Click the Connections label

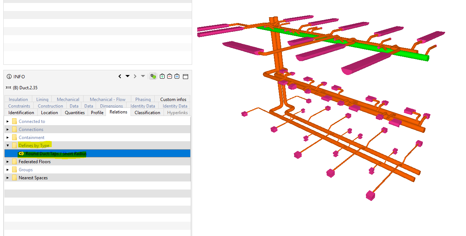click(x=31, y=130)
